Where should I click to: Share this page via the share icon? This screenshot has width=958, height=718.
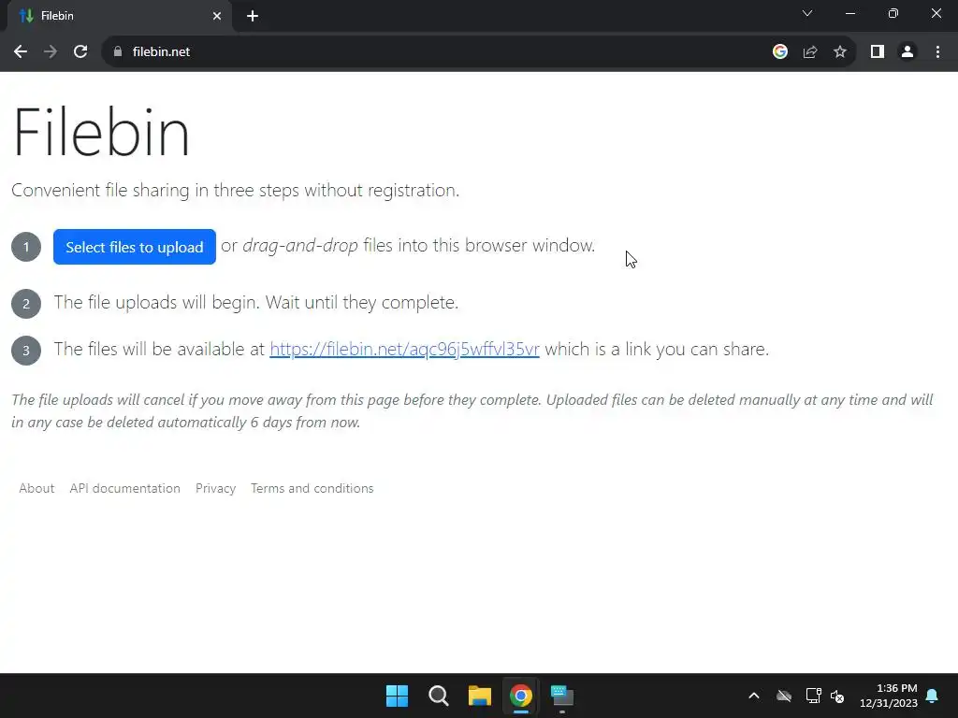coord(810,52)
